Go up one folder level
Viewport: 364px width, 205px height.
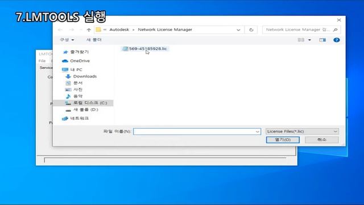(89, 30)
